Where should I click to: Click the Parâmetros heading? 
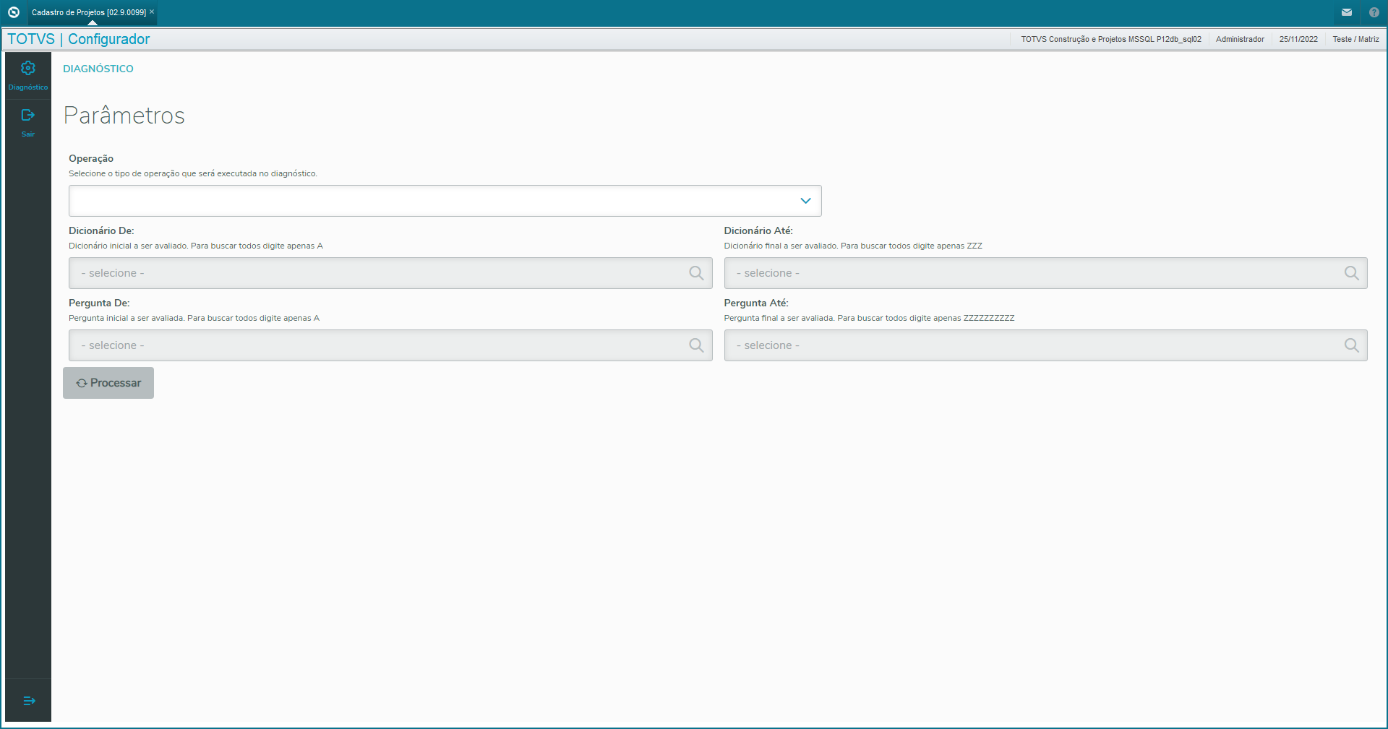tap(124, 116)
